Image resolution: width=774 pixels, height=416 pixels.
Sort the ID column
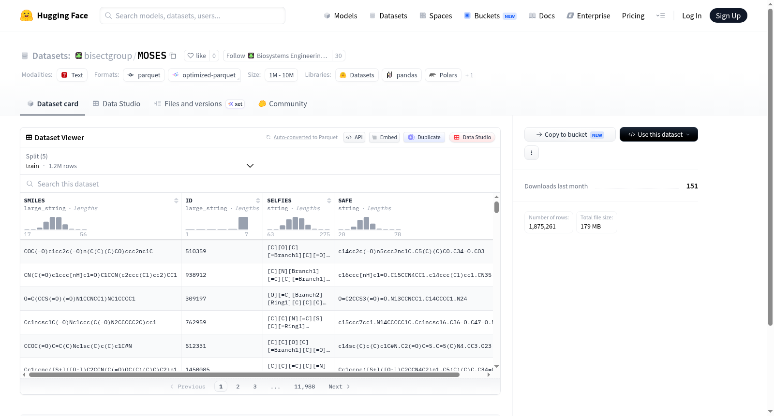click(258, 201)
